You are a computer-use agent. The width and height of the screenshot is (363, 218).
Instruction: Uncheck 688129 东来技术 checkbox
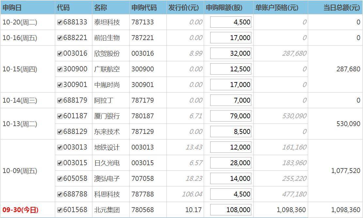[60, 132]
